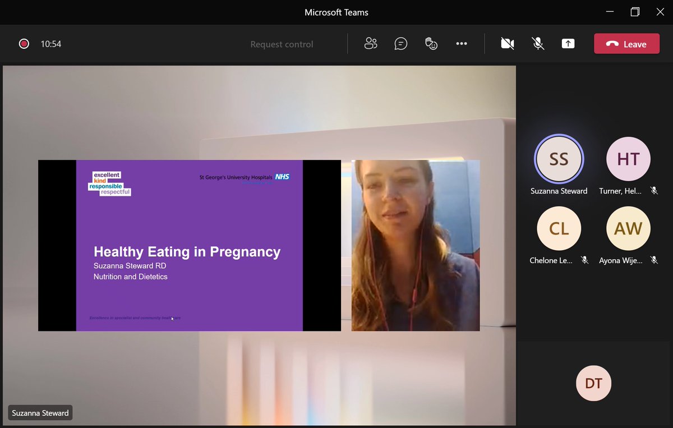Click the muted mic icon beside Turner
This screenshot has width=673, height=428.
tap(654, 191)
